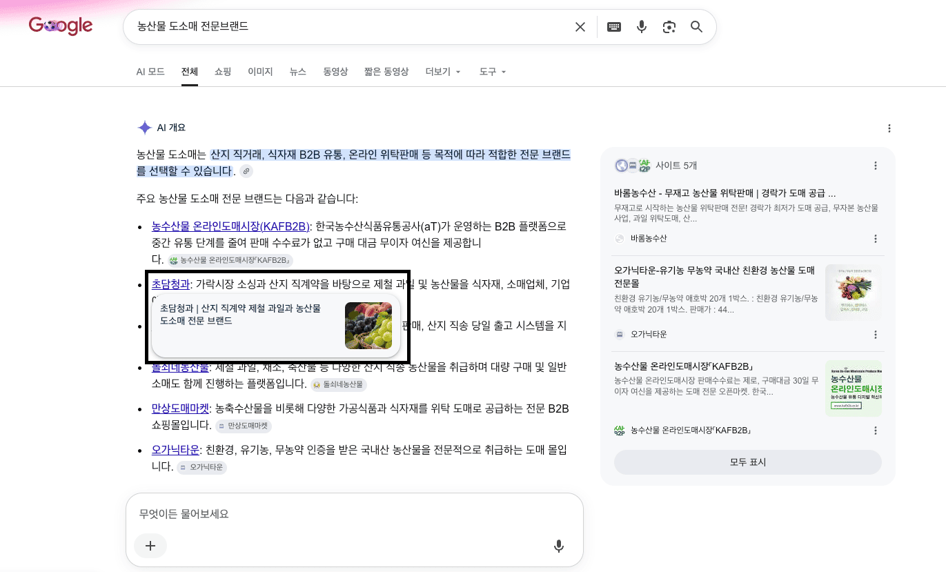Viewport: 946px width, 572px height.
Task: Click the 돌쇠네농산물 source chip
Action: tap(338, 384)
